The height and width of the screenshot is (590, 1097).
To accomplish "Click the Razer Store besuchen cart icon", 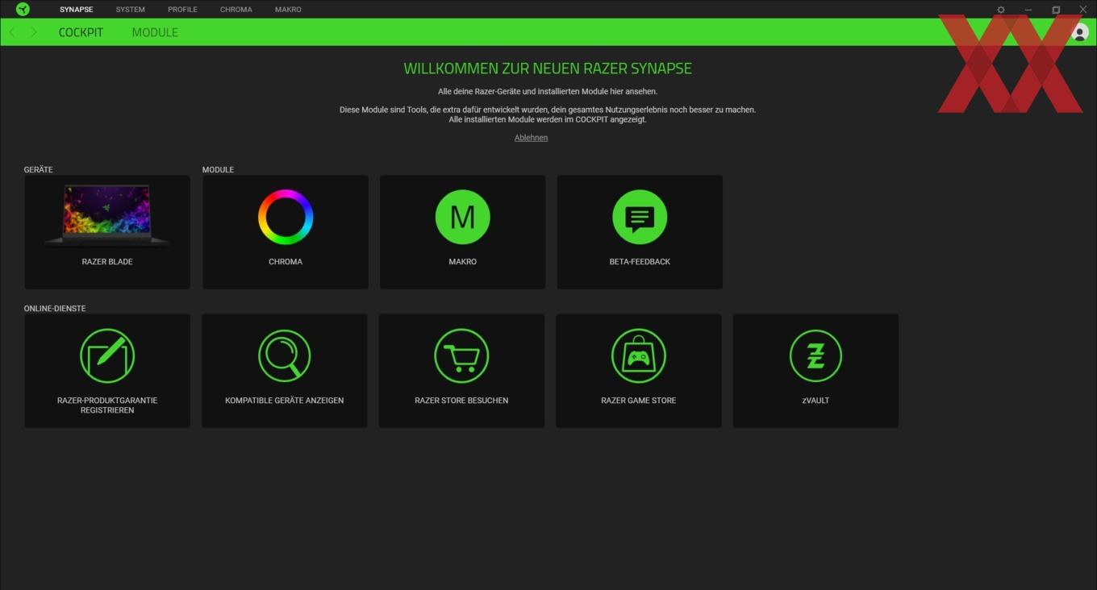I will click(461, 355).
